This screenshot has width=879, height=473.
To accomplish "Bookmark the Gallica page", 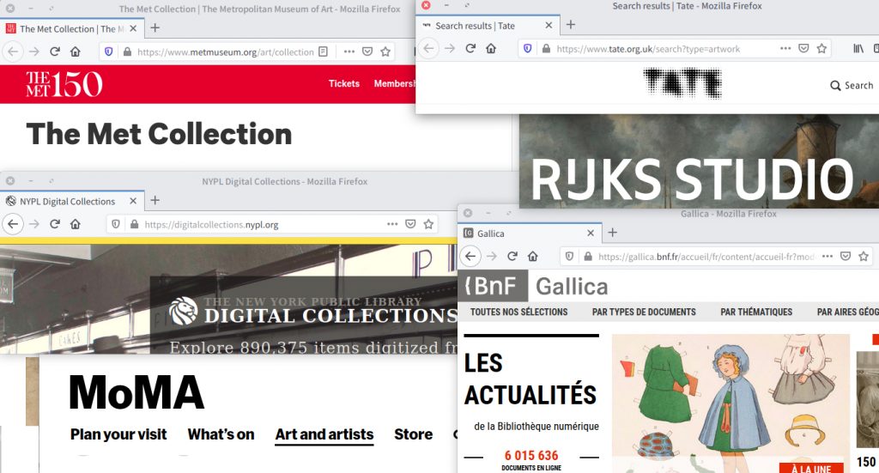I will tap(864, 256).
